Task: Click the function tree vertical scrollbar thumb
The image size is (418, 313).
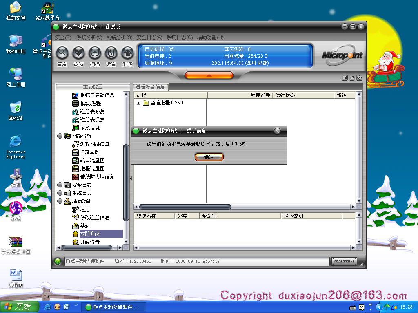Action: pos(126,183)
